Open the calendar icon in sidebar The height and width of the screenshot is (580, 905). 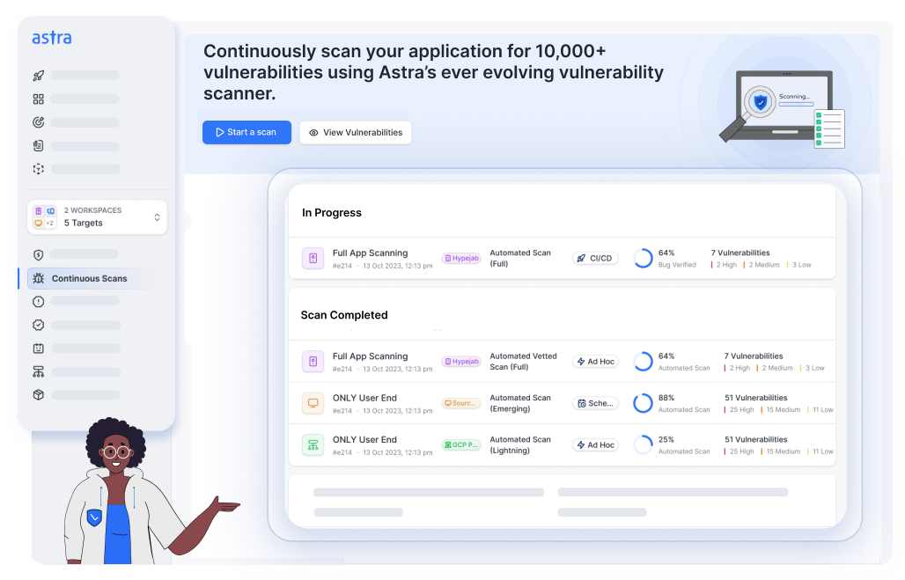38,349
